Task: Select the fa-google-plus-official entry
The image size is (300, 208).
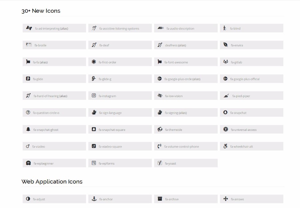Action: (x=252, y=78)
